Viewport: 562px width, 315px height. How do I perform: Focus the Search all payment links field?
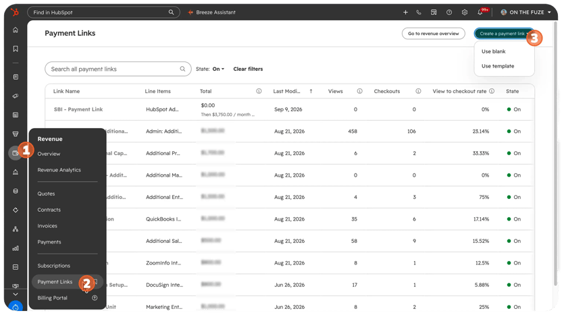click(x=118, y=69)
